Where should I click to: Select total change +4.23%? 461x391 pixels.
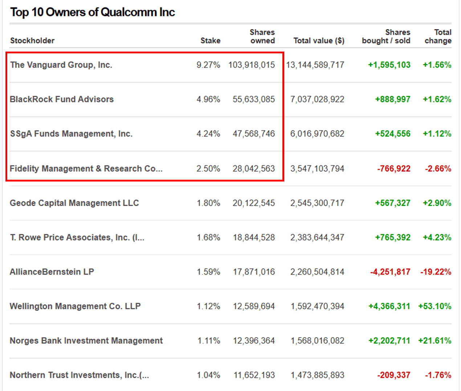[437, 237]
